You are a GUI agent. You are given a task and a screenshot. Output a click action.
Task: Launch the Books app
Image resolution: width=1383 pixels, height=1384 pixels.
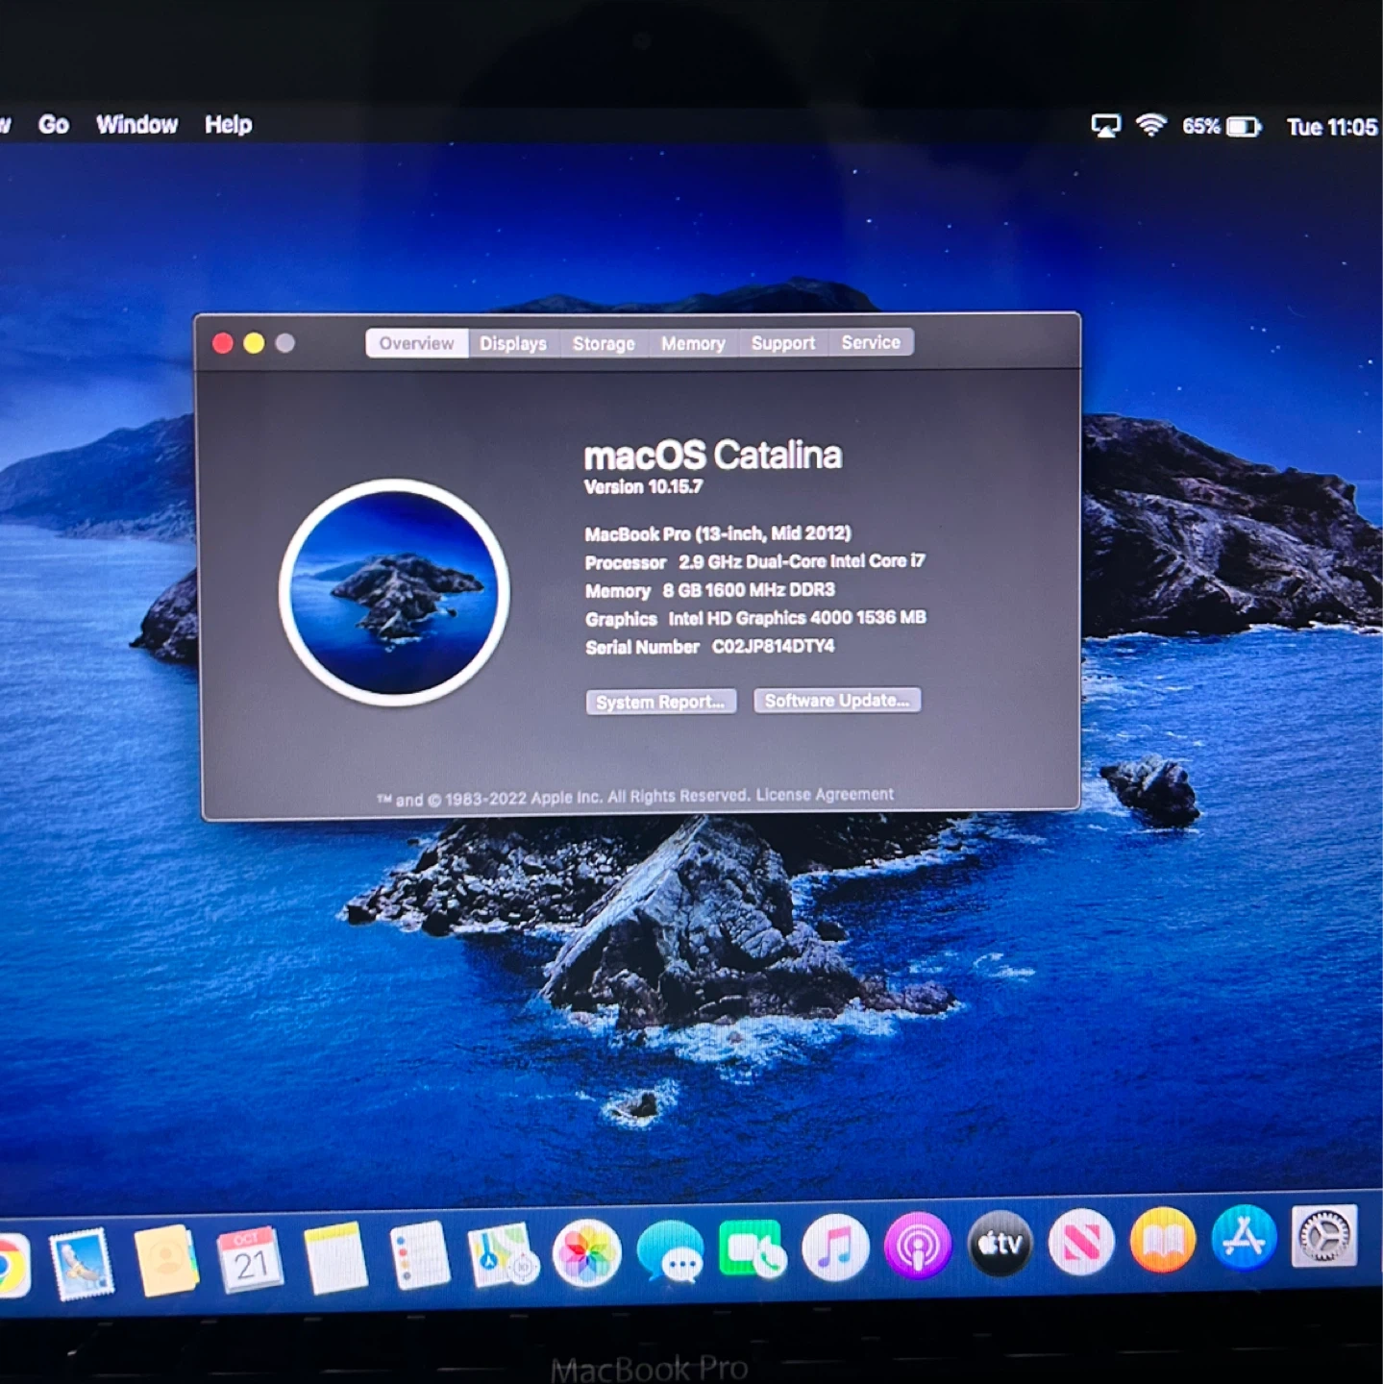1163,1240
